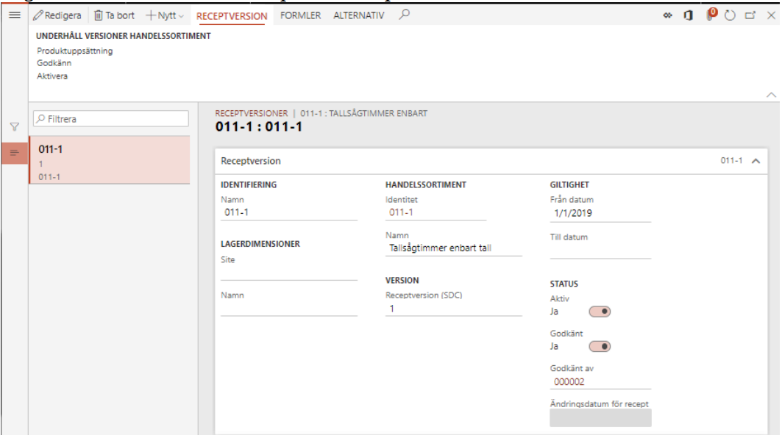Viewport: 782px width, 435px height.
Task: Toggle the Godkänt status switch
Action: 600,347
